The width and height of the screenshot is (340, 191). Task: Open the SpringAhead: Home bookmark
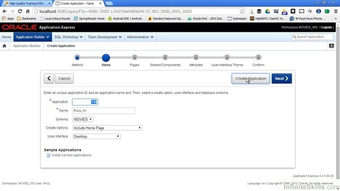pos(89,19)
